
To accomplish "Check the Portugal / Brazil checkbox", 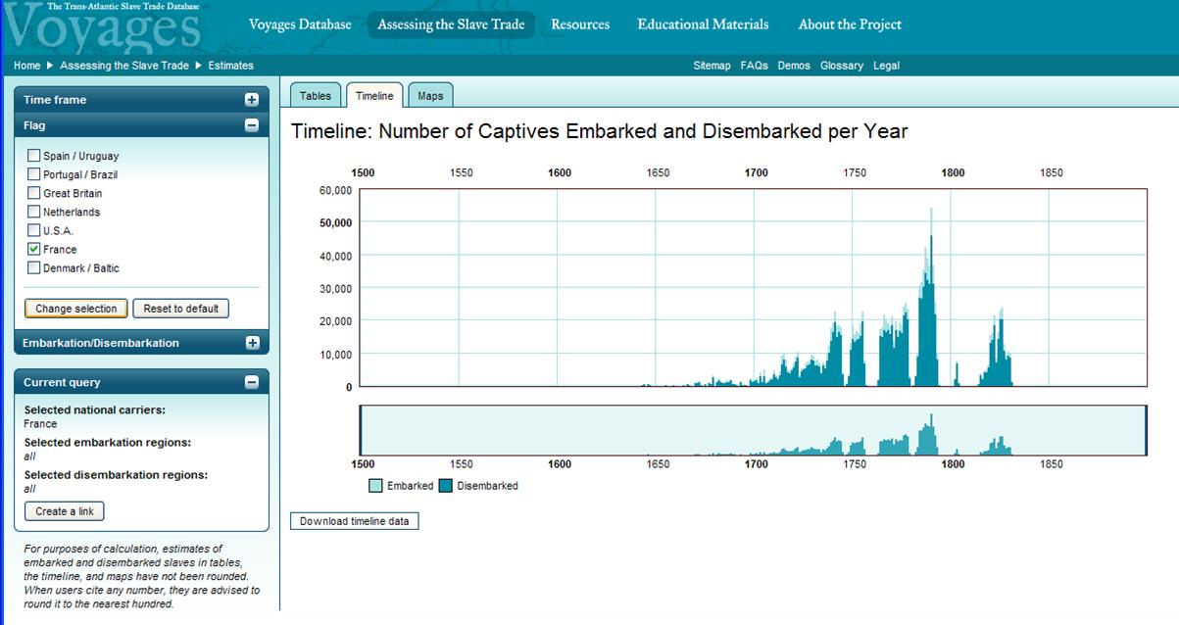I will [34, 174].
